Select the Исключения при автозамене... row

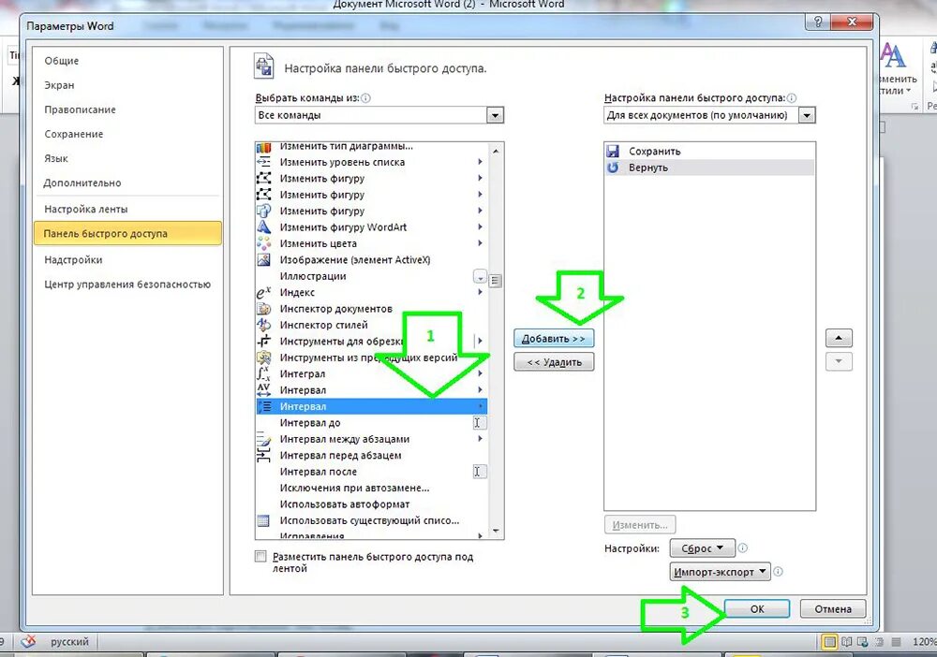point(371,488)
